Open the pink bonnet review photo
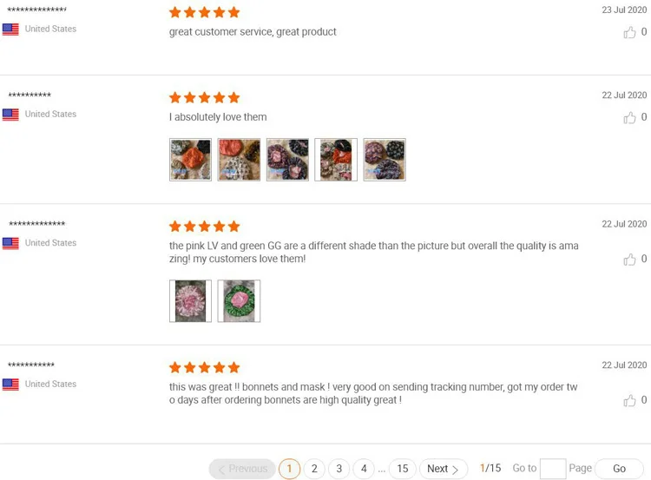651x480 pixels. [x=191, y=301]
